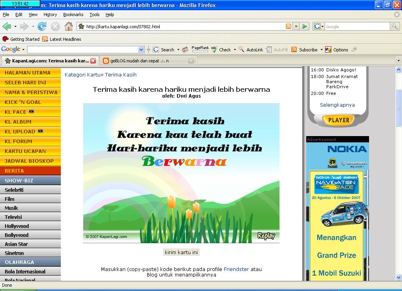Open the Terima Kasih category link
The image size is (402, 291).
(x=121, y=75)
